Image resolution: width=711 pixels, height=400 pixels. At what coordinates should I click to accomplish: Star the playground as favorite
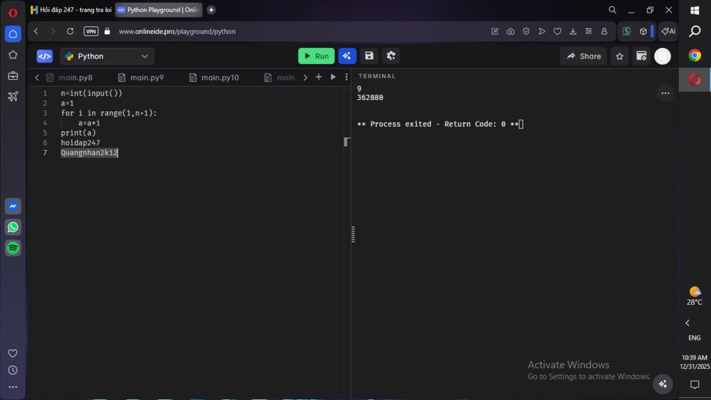[619, 56]
